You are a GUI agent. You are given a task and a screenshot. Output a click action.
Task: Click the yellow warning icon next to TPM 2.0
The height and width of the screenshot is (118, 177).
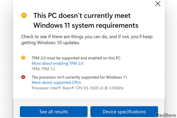pyautogui.click(x=23, y=58)
